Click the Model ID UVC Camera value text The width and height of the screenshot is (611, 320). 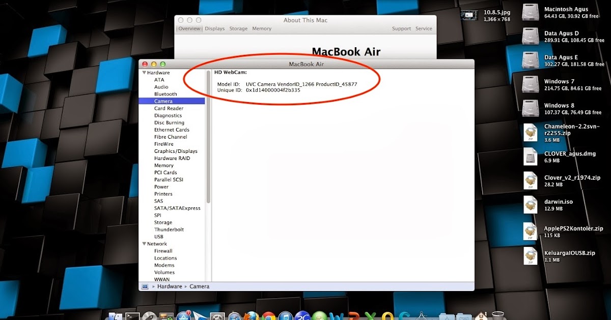click(301, 84)
